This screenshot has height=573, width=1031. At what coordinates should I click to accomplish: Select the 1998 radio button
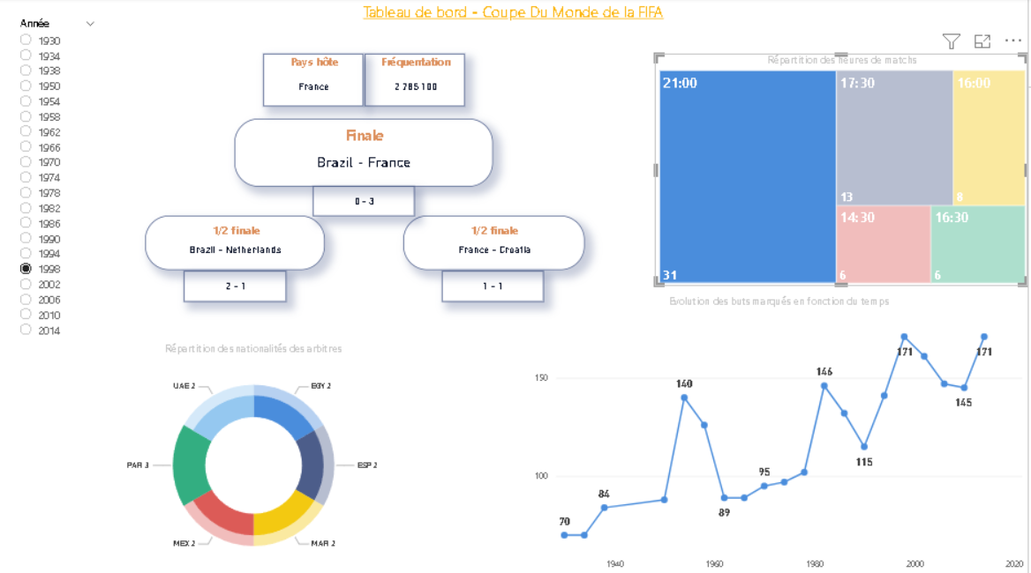(26, 268)
